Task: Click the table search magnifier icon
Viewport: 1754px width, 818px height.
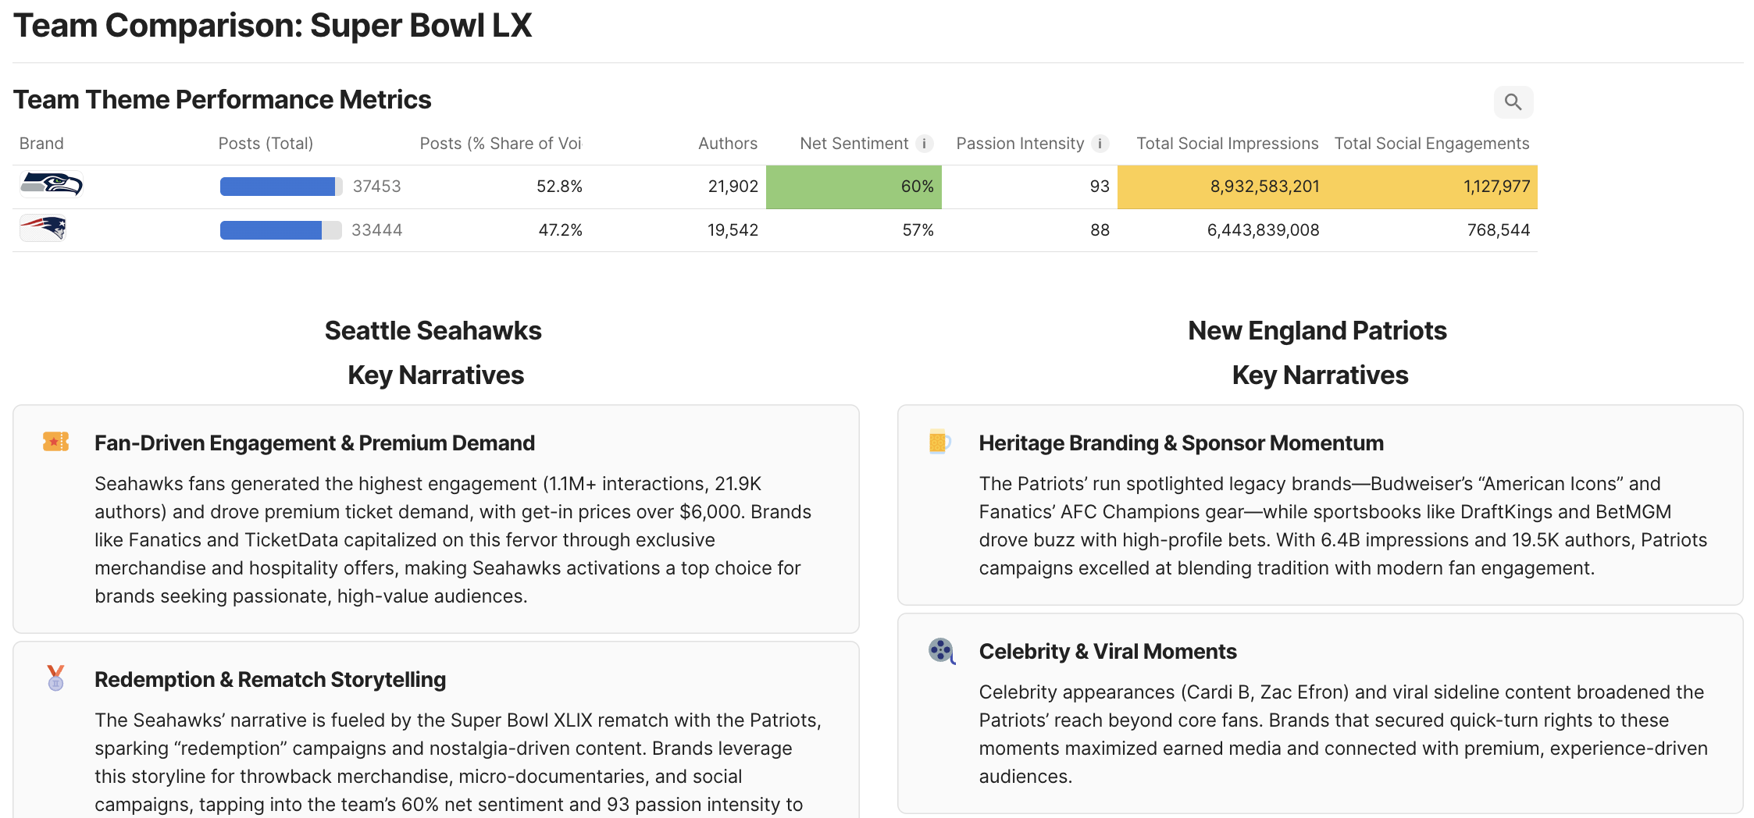Action: click(1513, 102)
